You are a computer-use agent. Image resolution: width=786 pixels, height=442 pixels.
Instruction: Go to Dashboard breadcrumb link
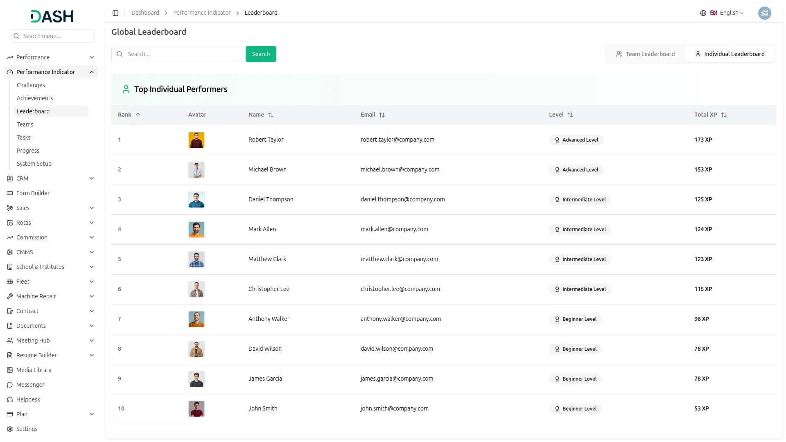coord(145,13)
